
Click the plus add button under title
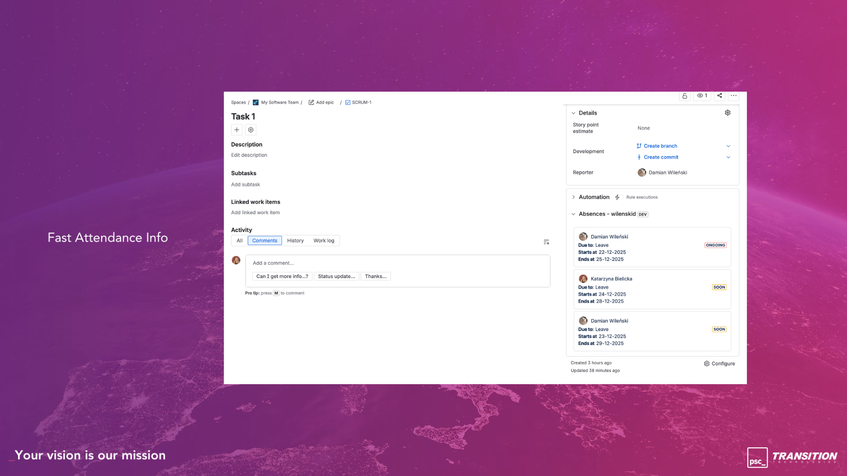tap(237, 130)
